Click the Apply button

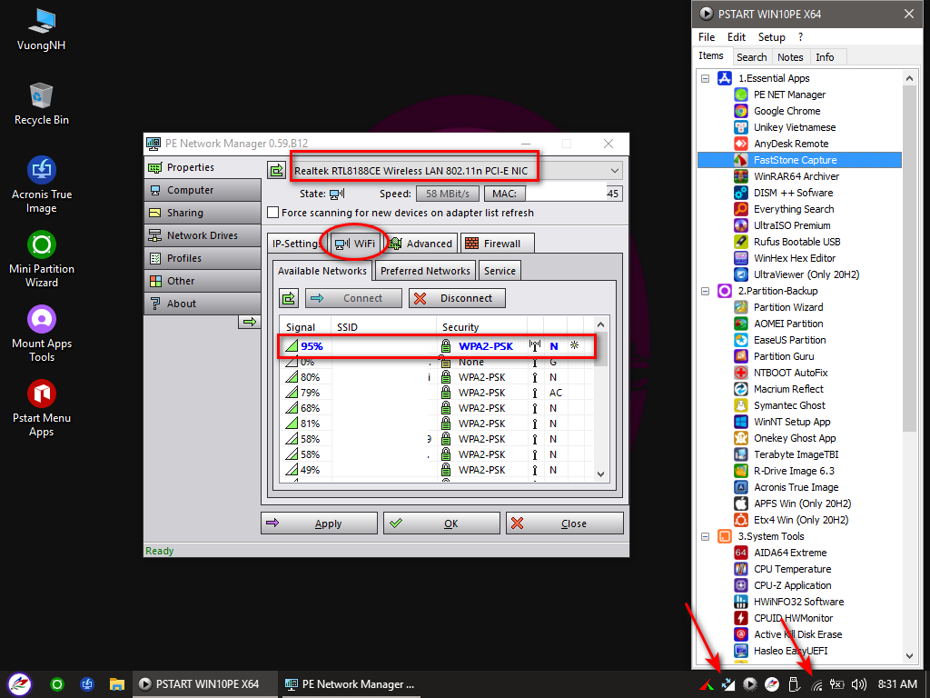(x=319, y=523)
